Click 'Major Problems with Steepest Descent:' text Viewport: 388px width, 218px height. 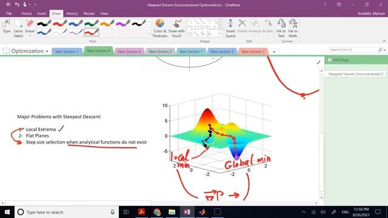[x=59, y=116]
